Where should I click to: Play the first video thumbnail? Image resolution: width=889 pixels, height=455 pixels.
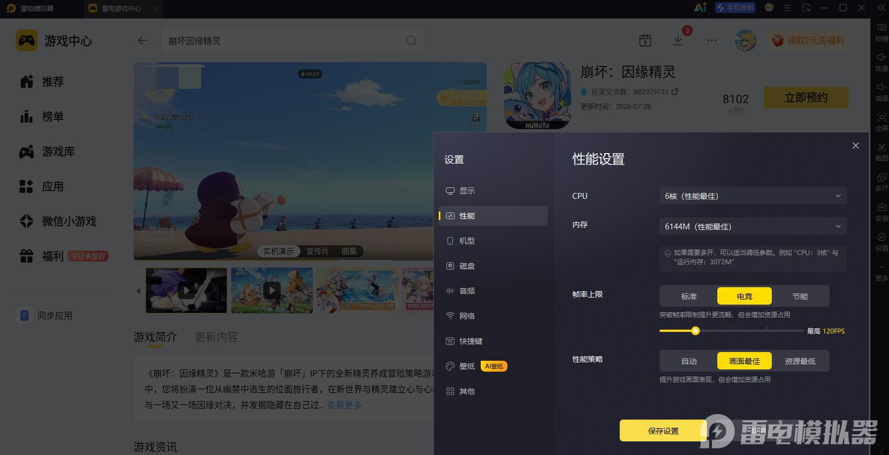[186, 290]
